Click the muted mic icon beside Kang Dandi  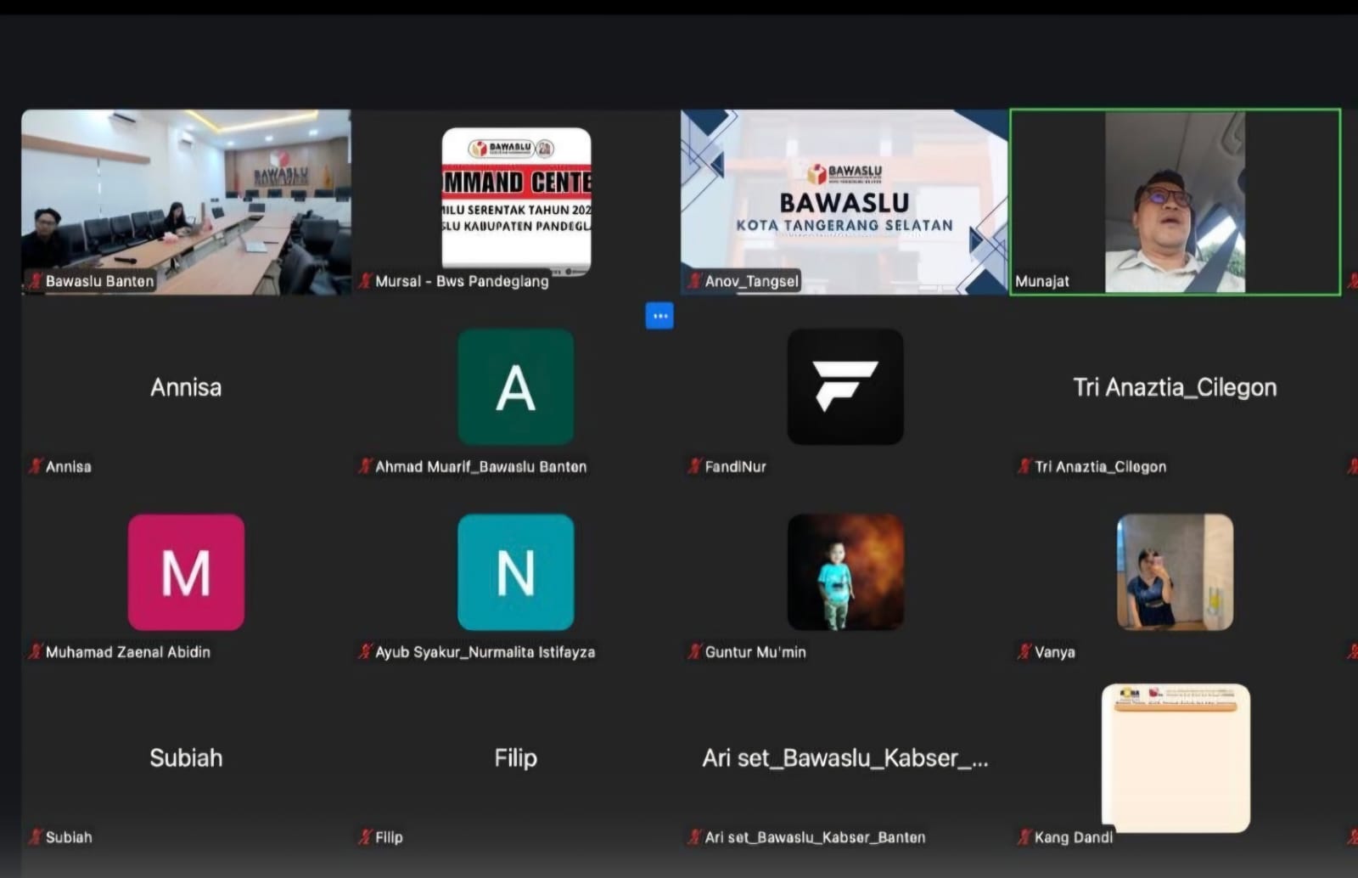pyautogui.click(x=1025, y=837)
